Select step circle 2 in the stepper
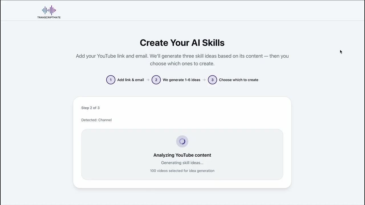365x205 pixels. coord(156,80)
